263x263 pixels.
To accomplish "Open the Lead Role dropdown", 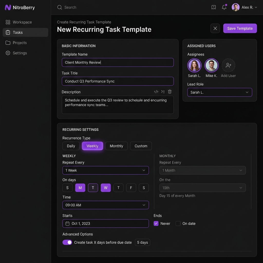I will [220, 92].
